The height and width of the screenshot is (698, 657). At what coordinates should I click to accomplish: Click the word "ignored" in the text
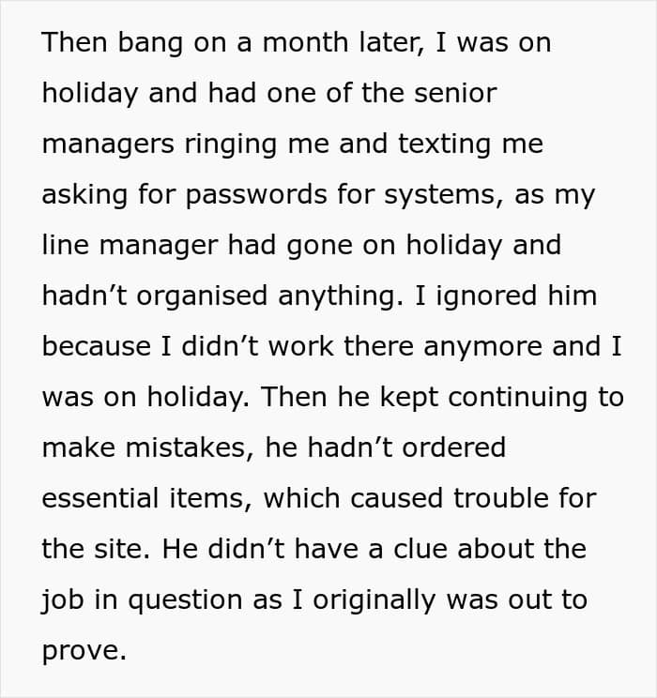[x=463, y=296]
